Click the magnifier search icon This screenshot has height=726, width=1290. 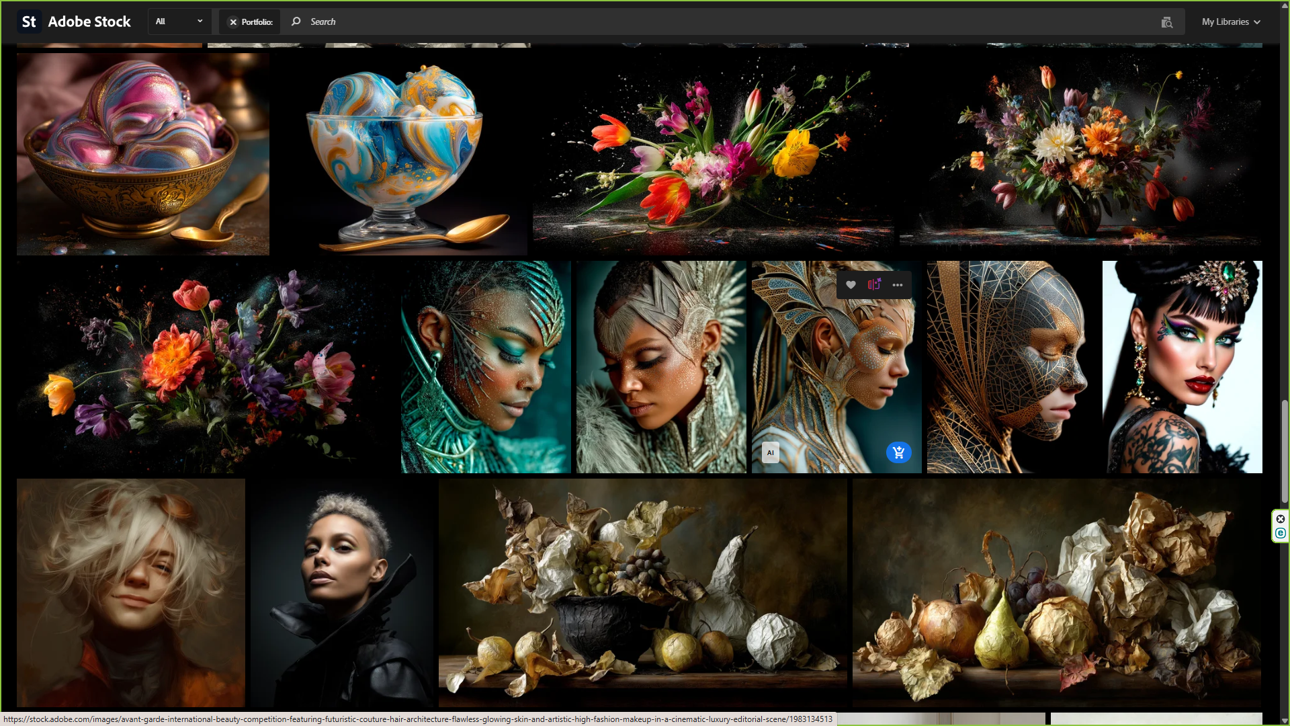(x=296, y=22)
